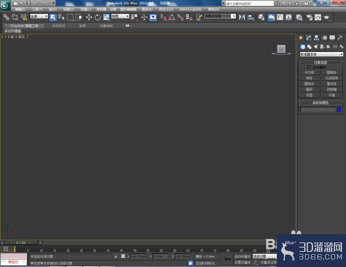The width and height of the screenshot is (346, 267).
Task: Select the Lights category icon
Action: (316, 47)
